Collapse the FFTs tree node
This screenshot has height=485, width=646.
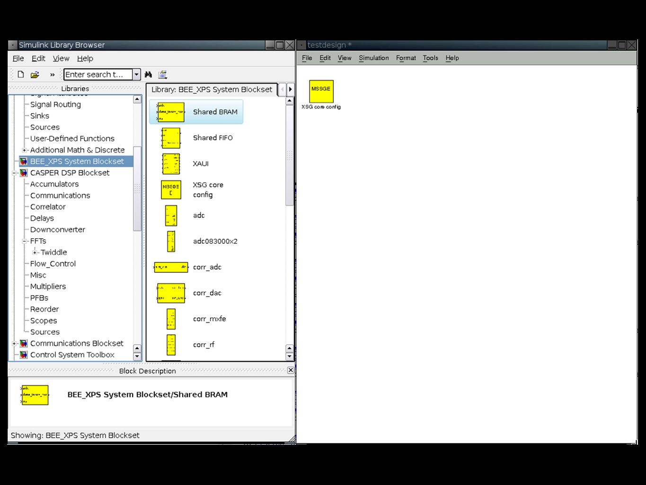click(25, 241)
